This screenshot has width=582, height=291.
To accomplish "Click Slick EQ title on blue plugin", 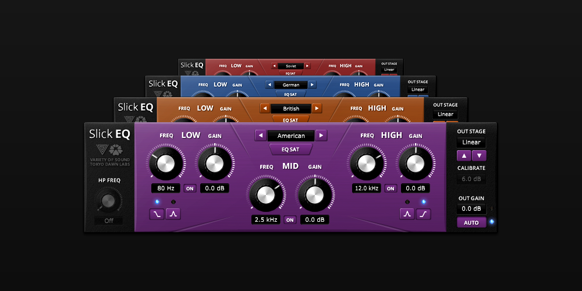I will 164,83.
